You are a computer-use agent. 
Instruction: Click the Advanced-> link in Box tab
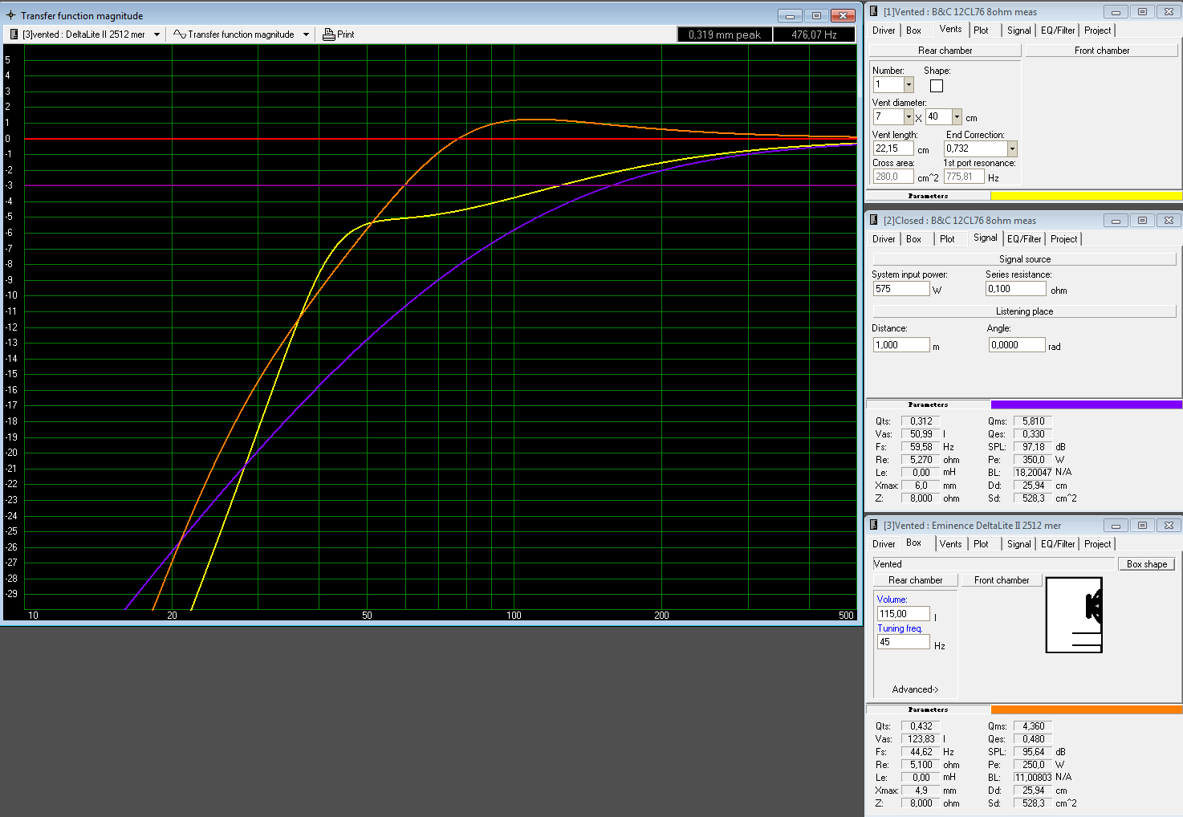point(915,689)
